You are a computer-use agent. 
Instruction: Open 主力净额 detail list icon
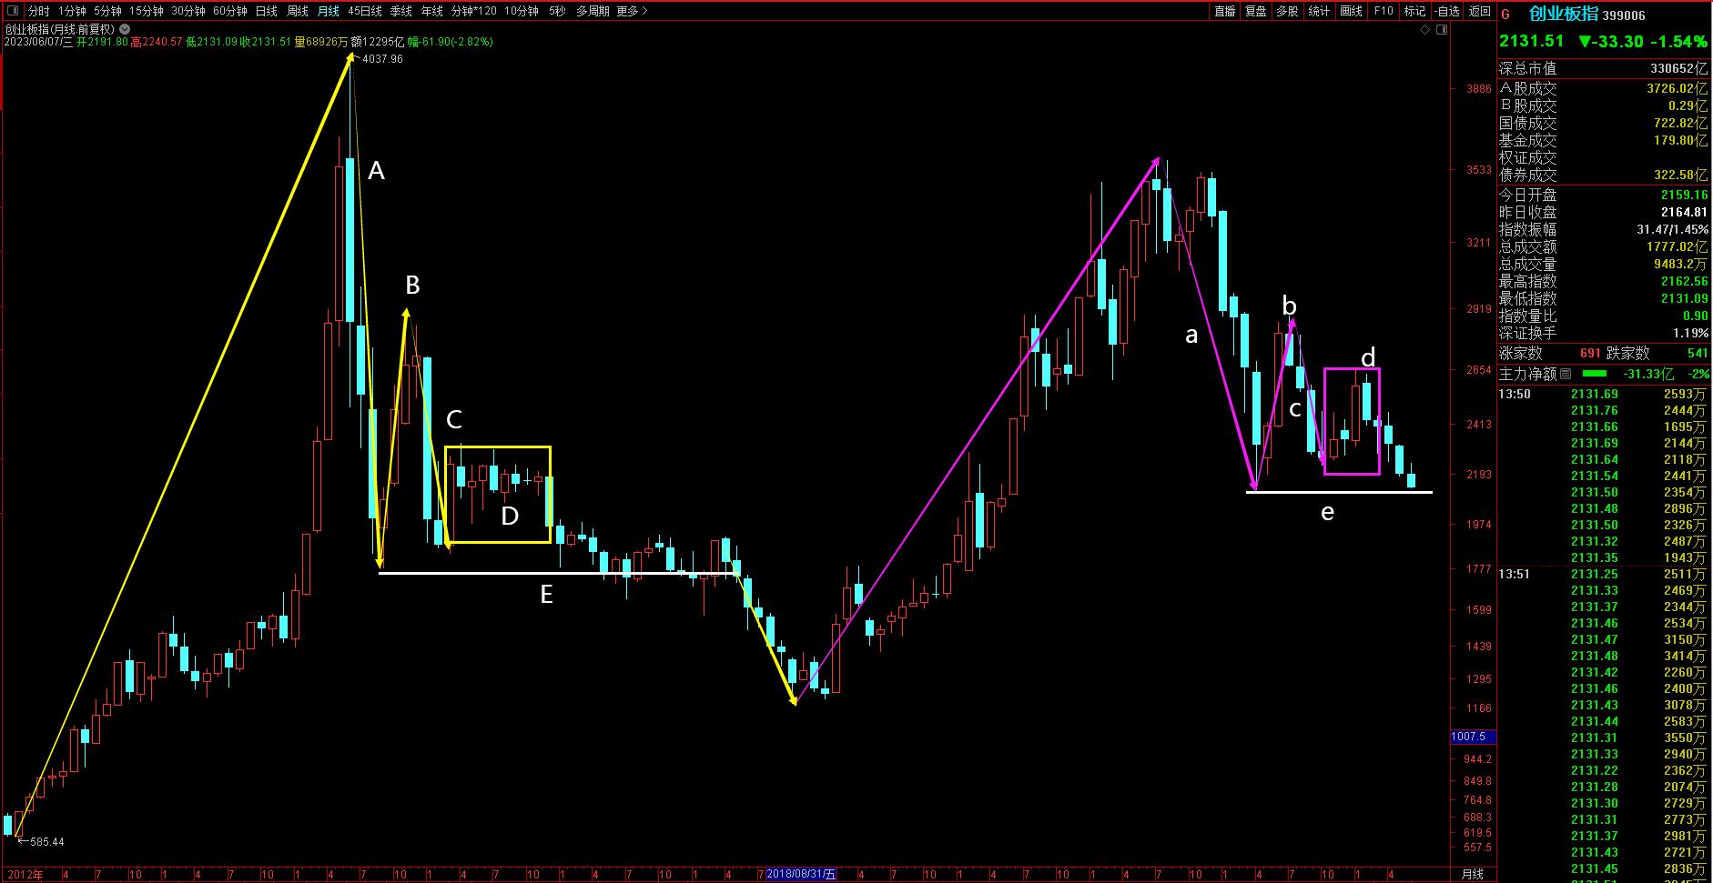1566,374
